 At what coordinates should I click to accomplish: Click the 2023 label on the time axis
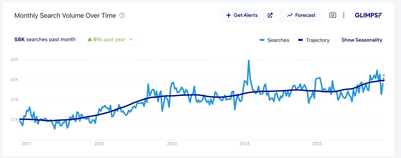(x=172, y=144)
